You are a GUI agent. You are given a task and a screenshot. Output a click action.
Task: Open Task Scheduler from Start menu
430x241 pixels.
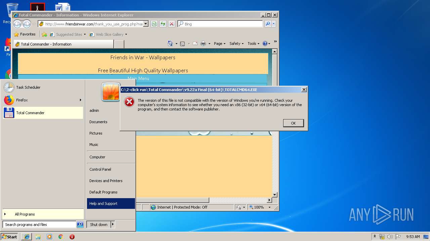(43, 87)
